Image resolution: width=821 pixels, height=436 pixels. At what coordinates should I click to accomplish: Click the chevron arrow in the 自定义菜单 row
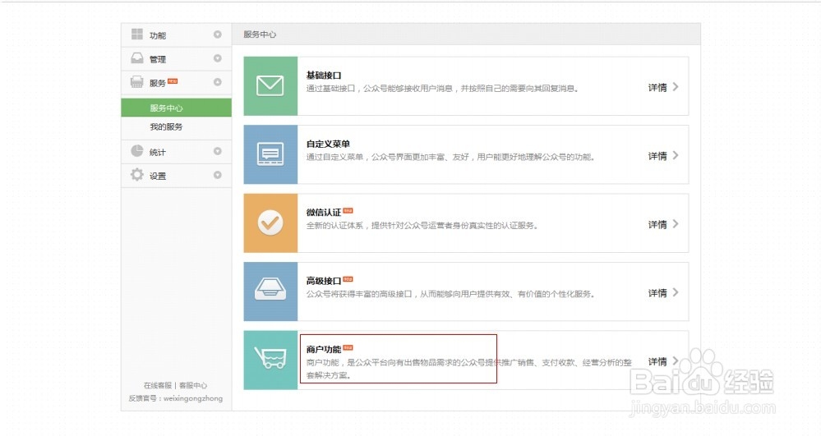[x=676, y=155]
